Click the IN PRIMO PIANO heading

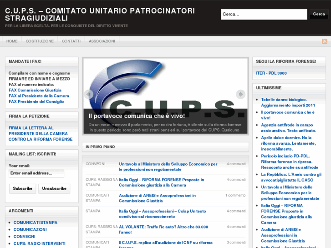[100, 147]
